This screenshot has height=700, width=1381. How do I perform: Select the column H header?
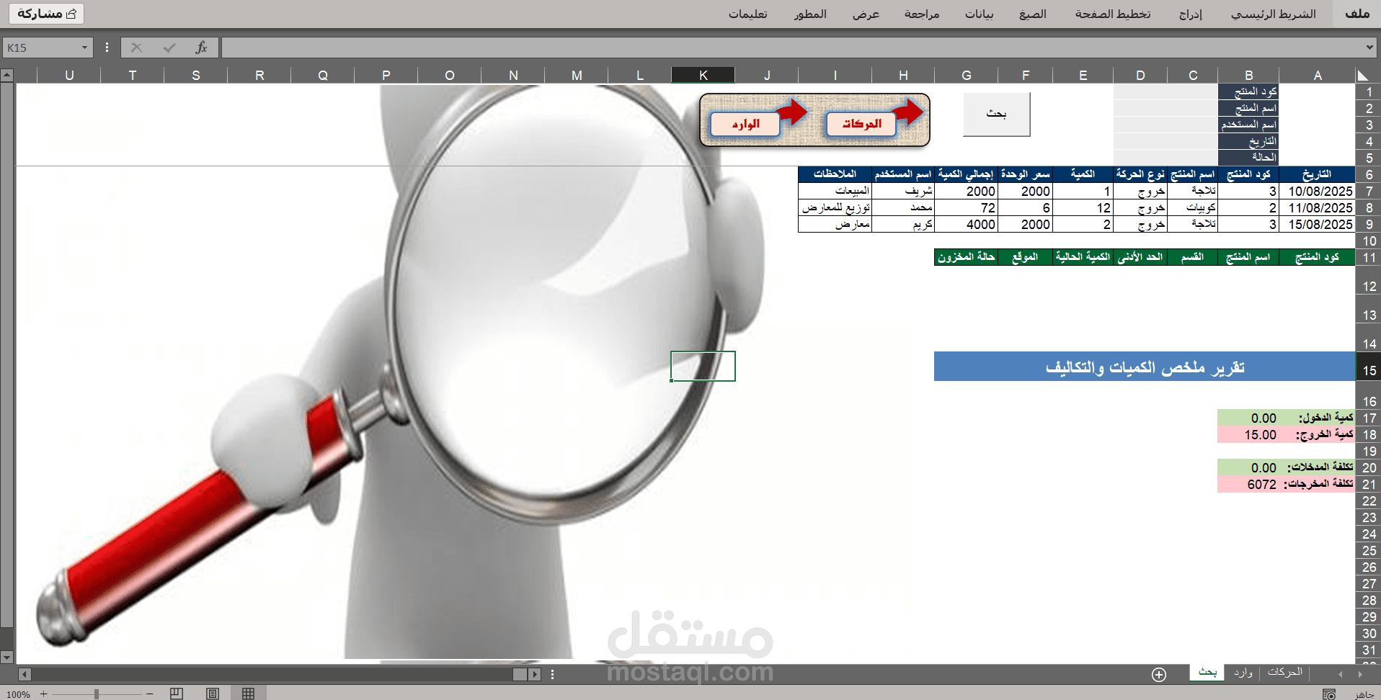(903, 75)
